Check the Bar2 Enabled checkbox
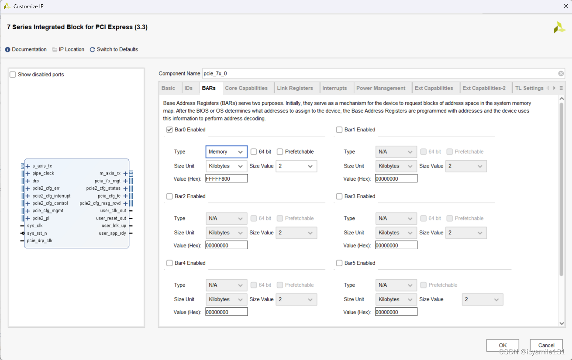The image size is (572, 360). pos(169,196)
